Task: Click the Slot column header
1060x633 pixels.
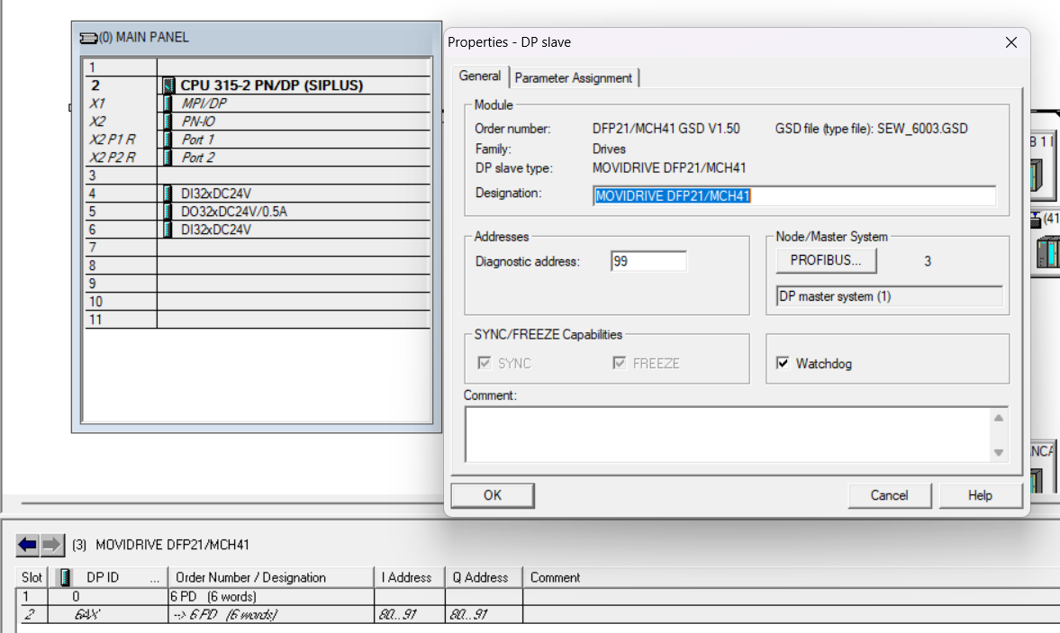Action: tap(32, 577)
